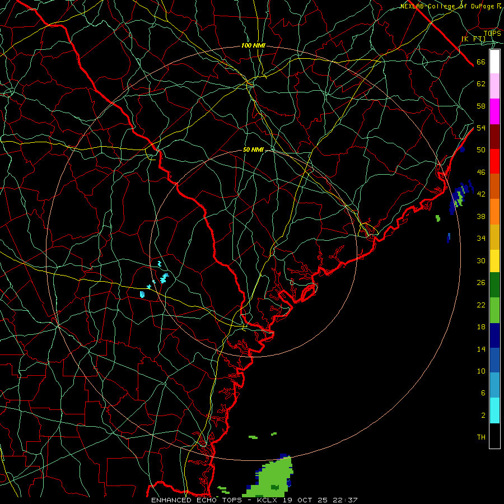The height and width of the screenshot is (504, 504).
Task: Select the navy blue legend swatch
Action: click(x=494, y=335)
